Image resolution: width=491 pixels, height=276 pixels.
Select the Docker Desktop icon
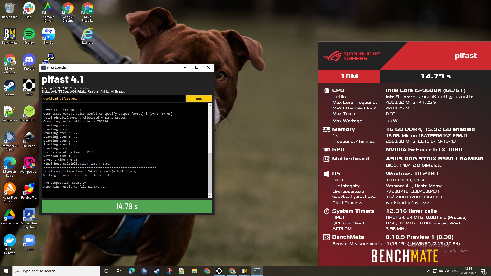click(x=9, y=245)
